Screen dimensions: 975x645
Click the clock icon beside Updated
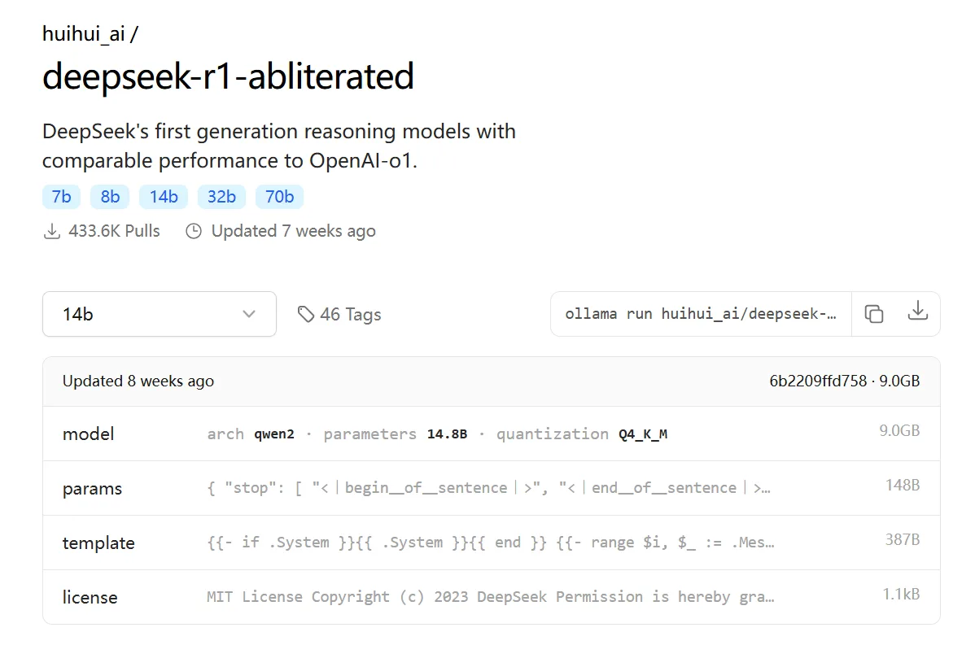point(194,231)
